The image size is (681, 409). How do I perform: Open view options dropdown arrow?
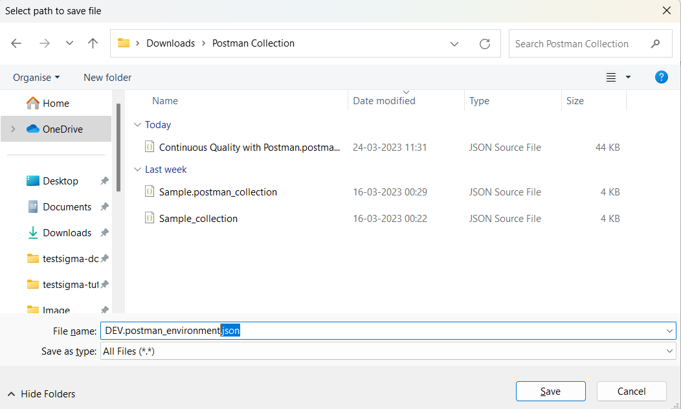pyautogui.click(x=628, y=77)
